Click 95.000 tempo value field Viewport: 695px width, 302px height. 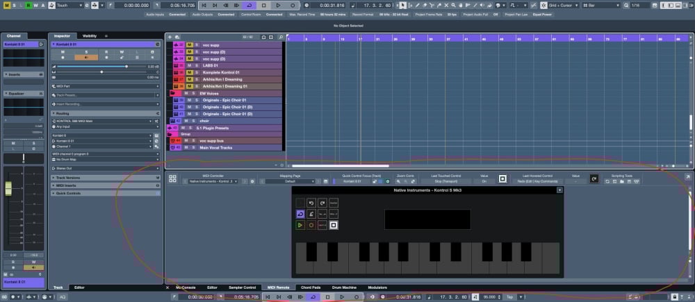point(489,296)
